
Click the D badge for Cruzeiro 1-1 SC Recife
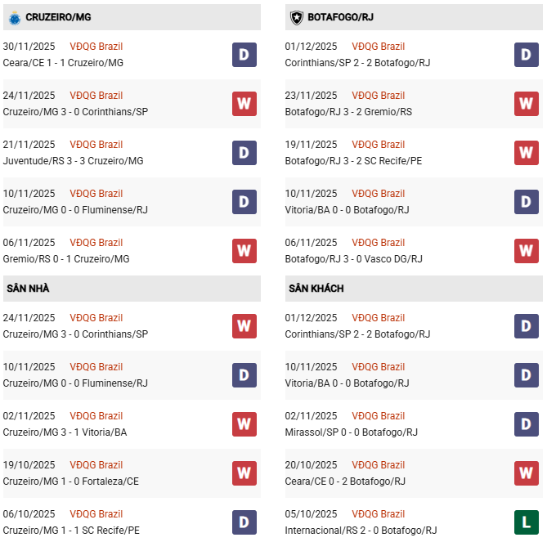244,522
